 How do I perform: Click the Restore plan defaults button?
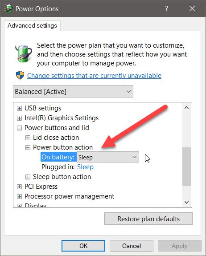click(x=148, y=219)
